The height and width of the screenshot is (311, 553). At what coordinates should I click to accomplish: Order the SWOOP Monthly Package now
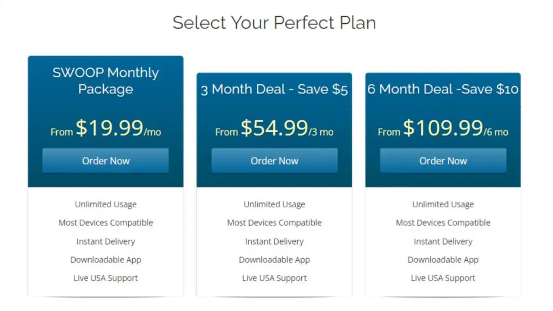[105, 161]
